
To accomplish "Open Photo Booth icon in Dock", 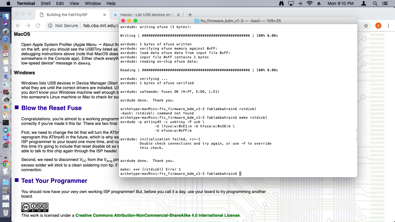I will [6, 92].
